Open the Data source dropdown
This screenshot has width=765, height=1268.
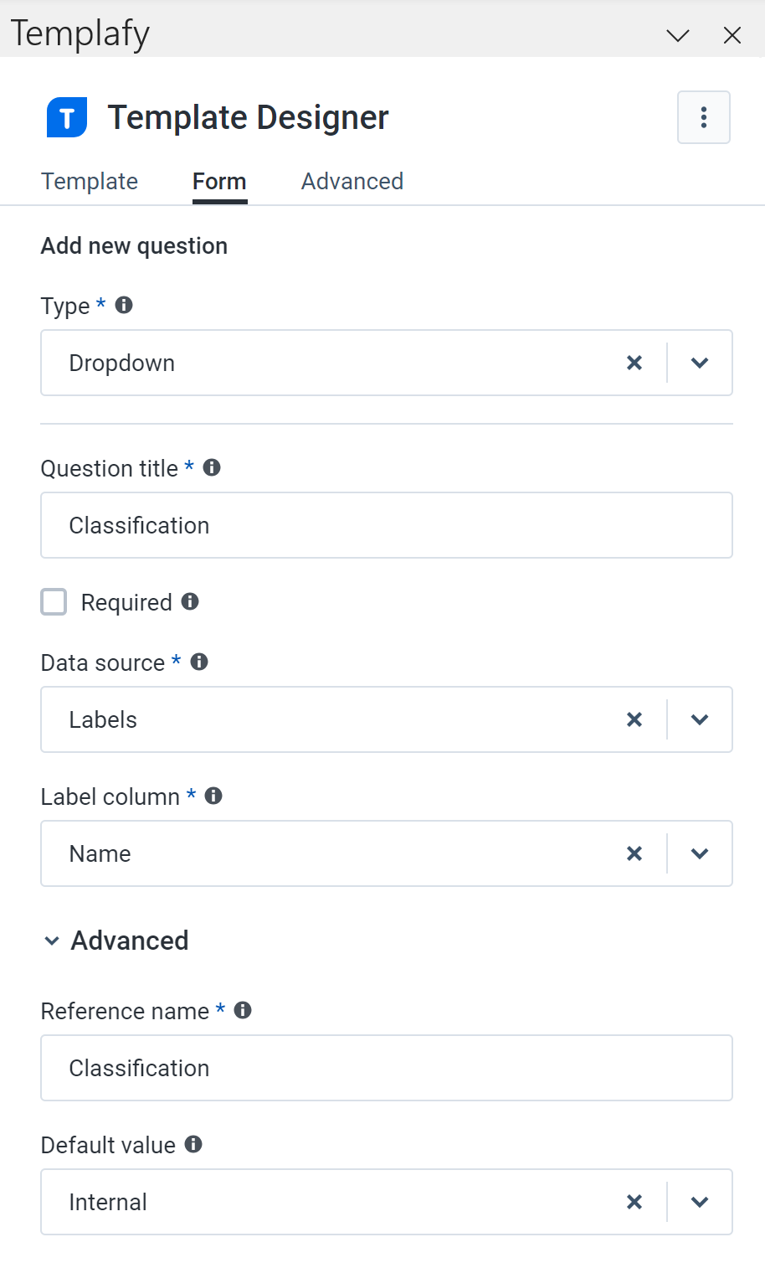coord(699,719)
